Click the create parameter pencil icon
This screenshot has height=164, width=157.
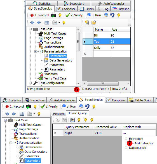[x=72, y=120]
